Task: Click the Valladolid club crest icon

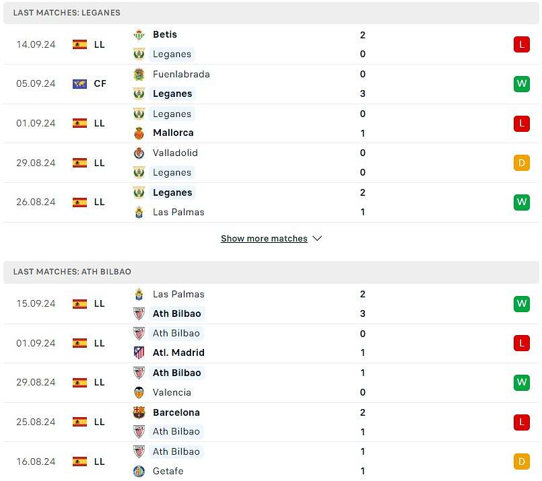Action: coord(139,153)
